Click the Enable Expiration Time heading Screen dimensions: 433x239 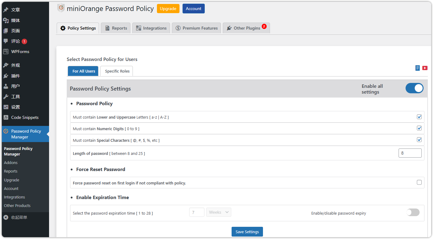[102, 197]
